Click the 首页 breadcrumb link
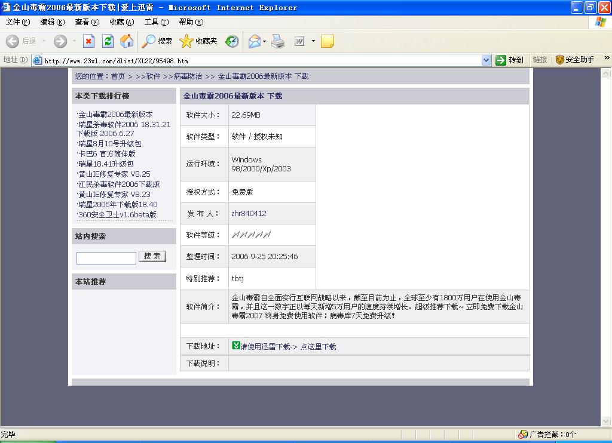This screenshot has height=443, width=612. (118, 76)
